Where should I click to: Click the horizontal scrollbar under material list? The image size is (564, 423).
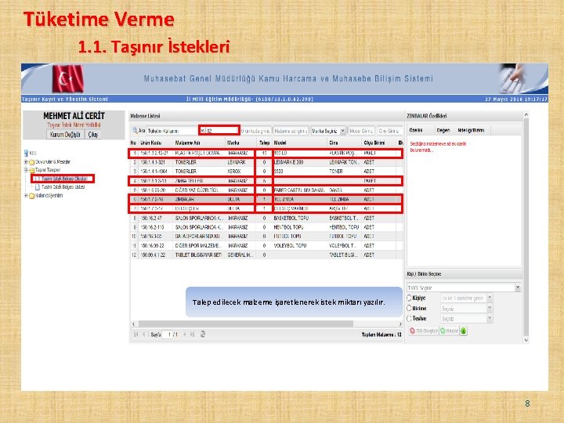pyautogui.click(x=246, y=324)
